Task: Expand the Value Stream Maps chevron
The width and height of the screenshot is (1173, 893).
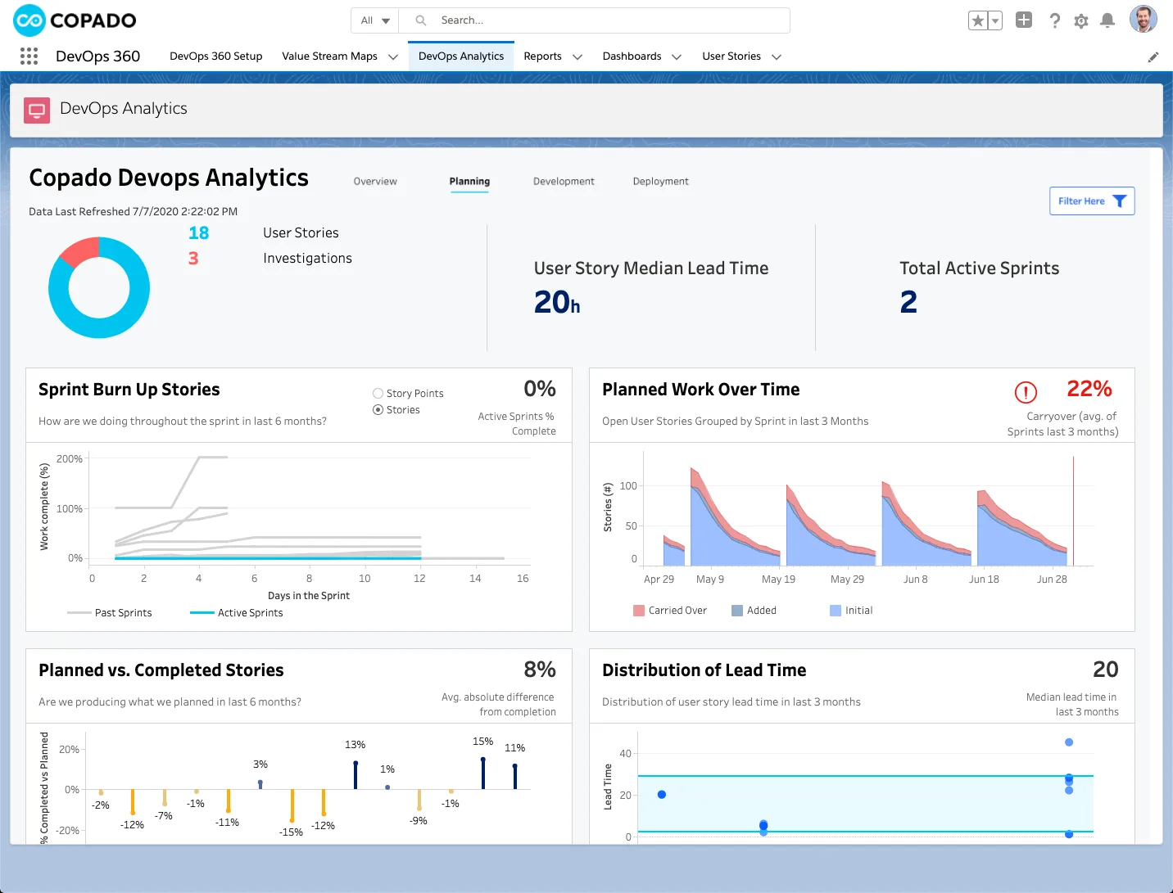Action: point(393,57)
